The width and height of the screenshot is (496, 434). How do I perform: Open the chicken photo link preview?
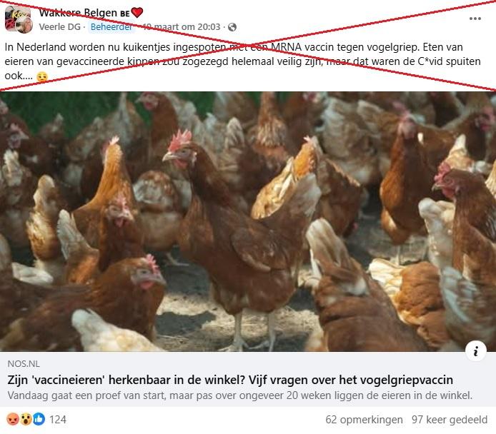(248, 221)
